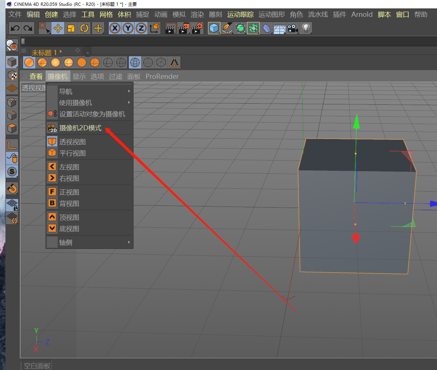Toggle Locked Workplane grid icon
The image size is (437, 370).
tap(12, 205)
